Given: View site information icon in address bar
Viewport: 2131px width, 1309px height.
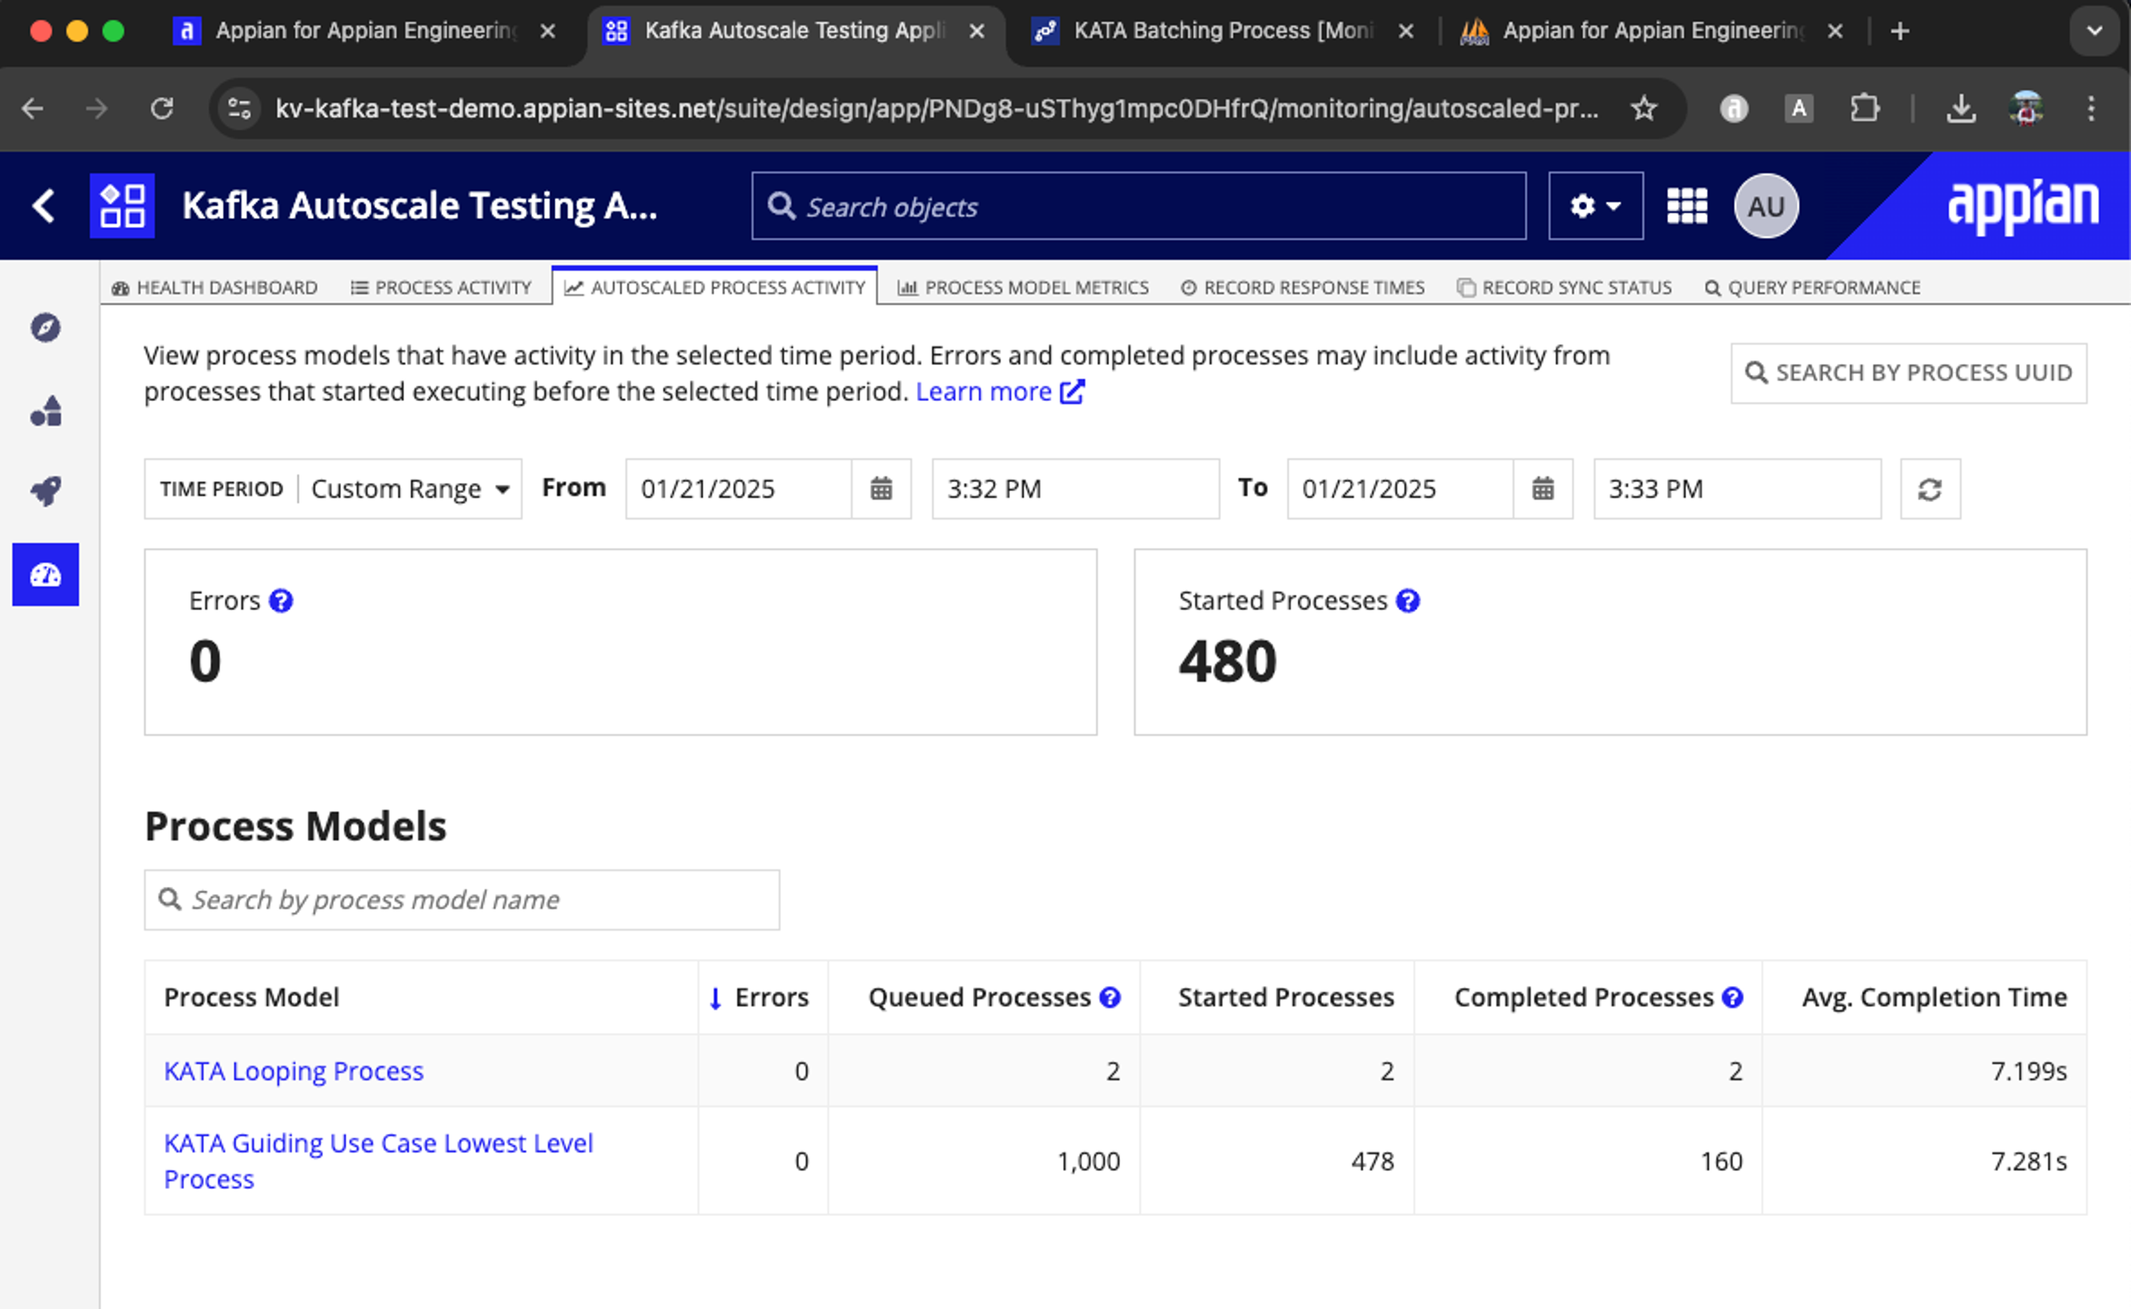Looking at the screenshot, I should (x=239, y=108).
